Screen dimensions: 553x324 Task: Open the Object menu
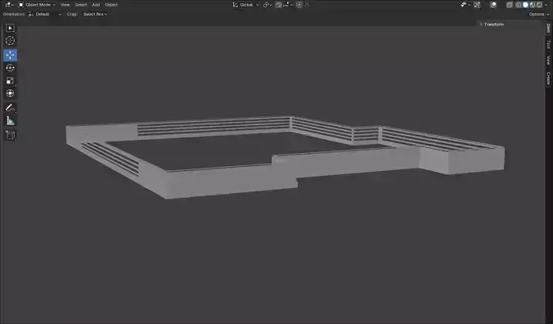pyautogui.click(x=111, y=5)
